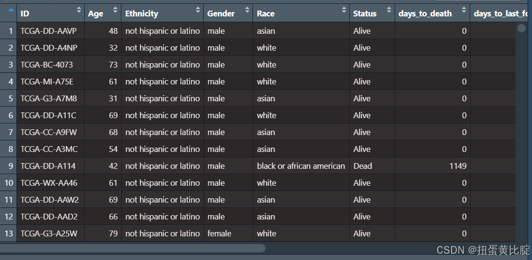Sort by the days_to_death column arrows

pos(464,10)
